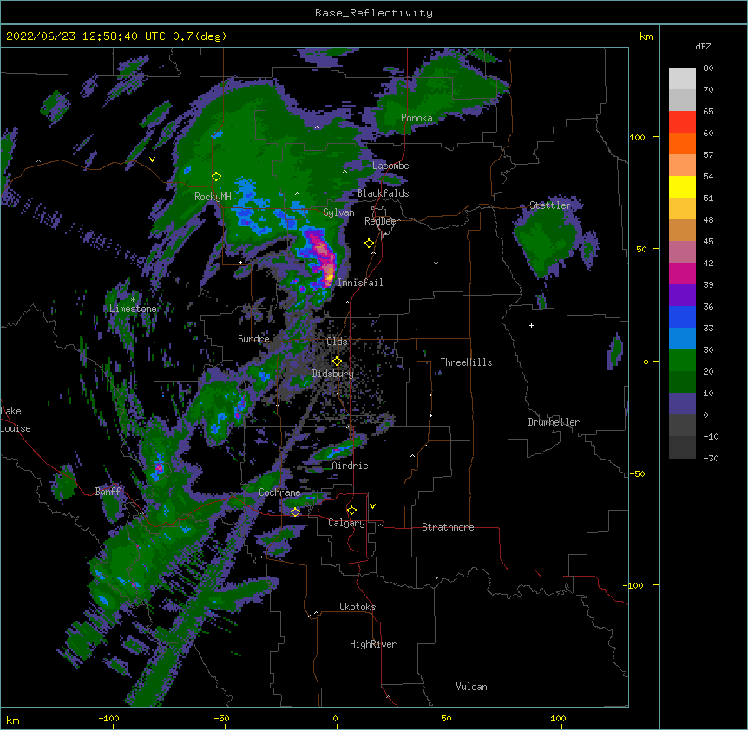
Task: Click the km label at bottom left
Action: coord(13,720)
